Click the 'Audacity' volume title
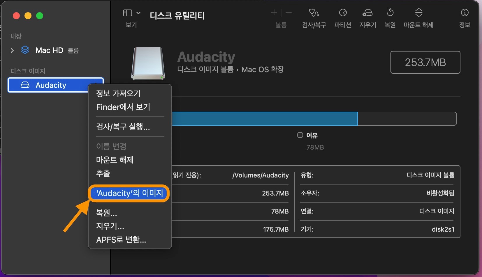Screen dimensions: 482x277 206,57
